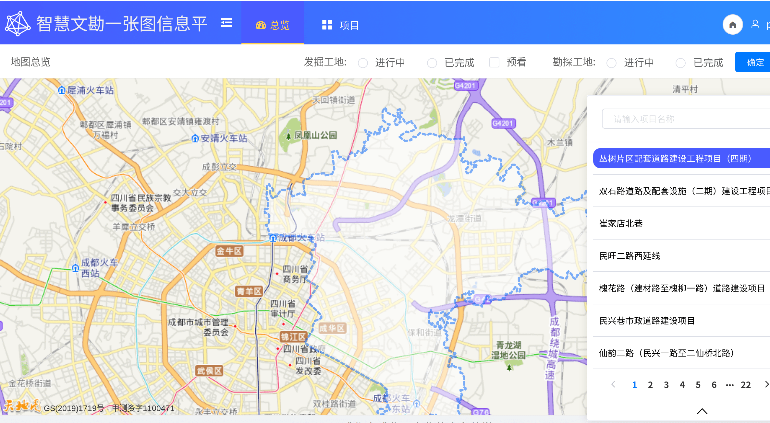This screenshot has width=770, height=423.
Task: Collapse the project panel with bottom chevron
Action: pos(702,411)
